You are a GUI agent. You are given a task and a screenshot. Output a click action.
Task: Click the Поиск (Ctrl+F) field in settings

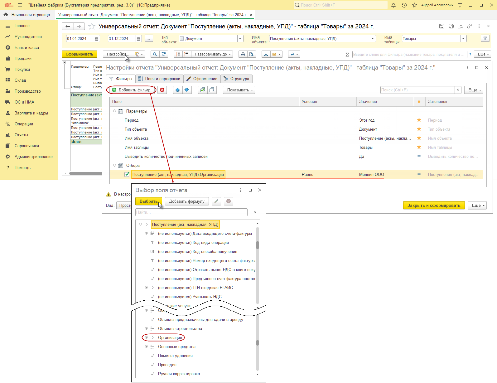coord(417,90)
